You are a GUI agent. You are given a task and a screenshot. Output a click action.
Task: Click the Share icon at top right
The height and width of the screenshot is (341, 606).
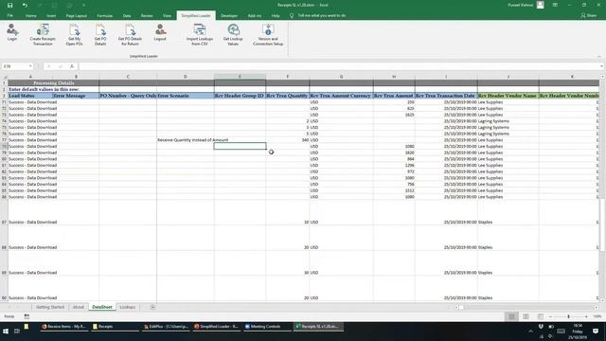(x=588, y=15)
